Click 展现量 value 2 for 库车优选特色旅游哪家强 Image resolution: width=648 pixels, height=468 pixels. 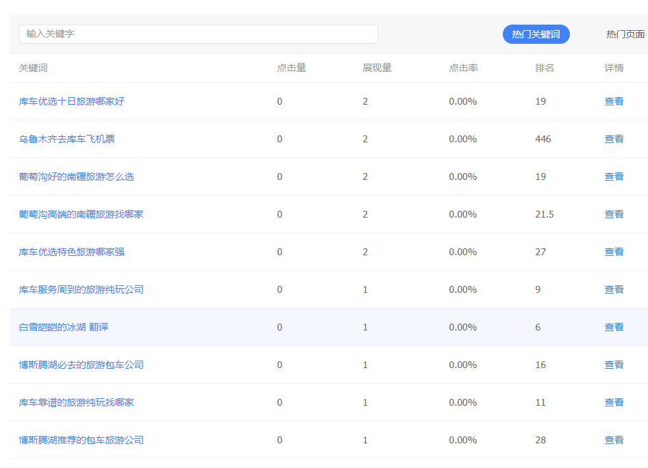click(x=365, y=252)
